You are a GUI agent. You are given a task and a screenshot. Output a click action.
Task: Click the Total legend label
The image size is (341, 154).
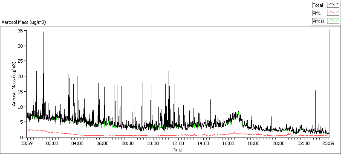[x=318, y=5]
